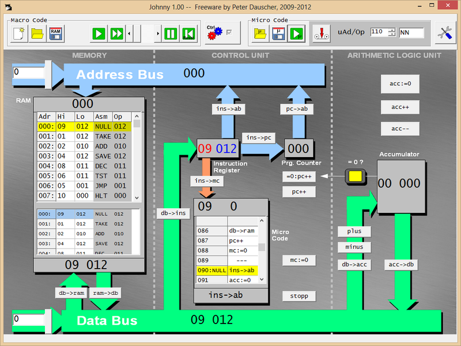Image resolution: width=461 pixels, height=346 pixels.
Task: Click the record micro instruction icon
Action: [x=322, y=33]
